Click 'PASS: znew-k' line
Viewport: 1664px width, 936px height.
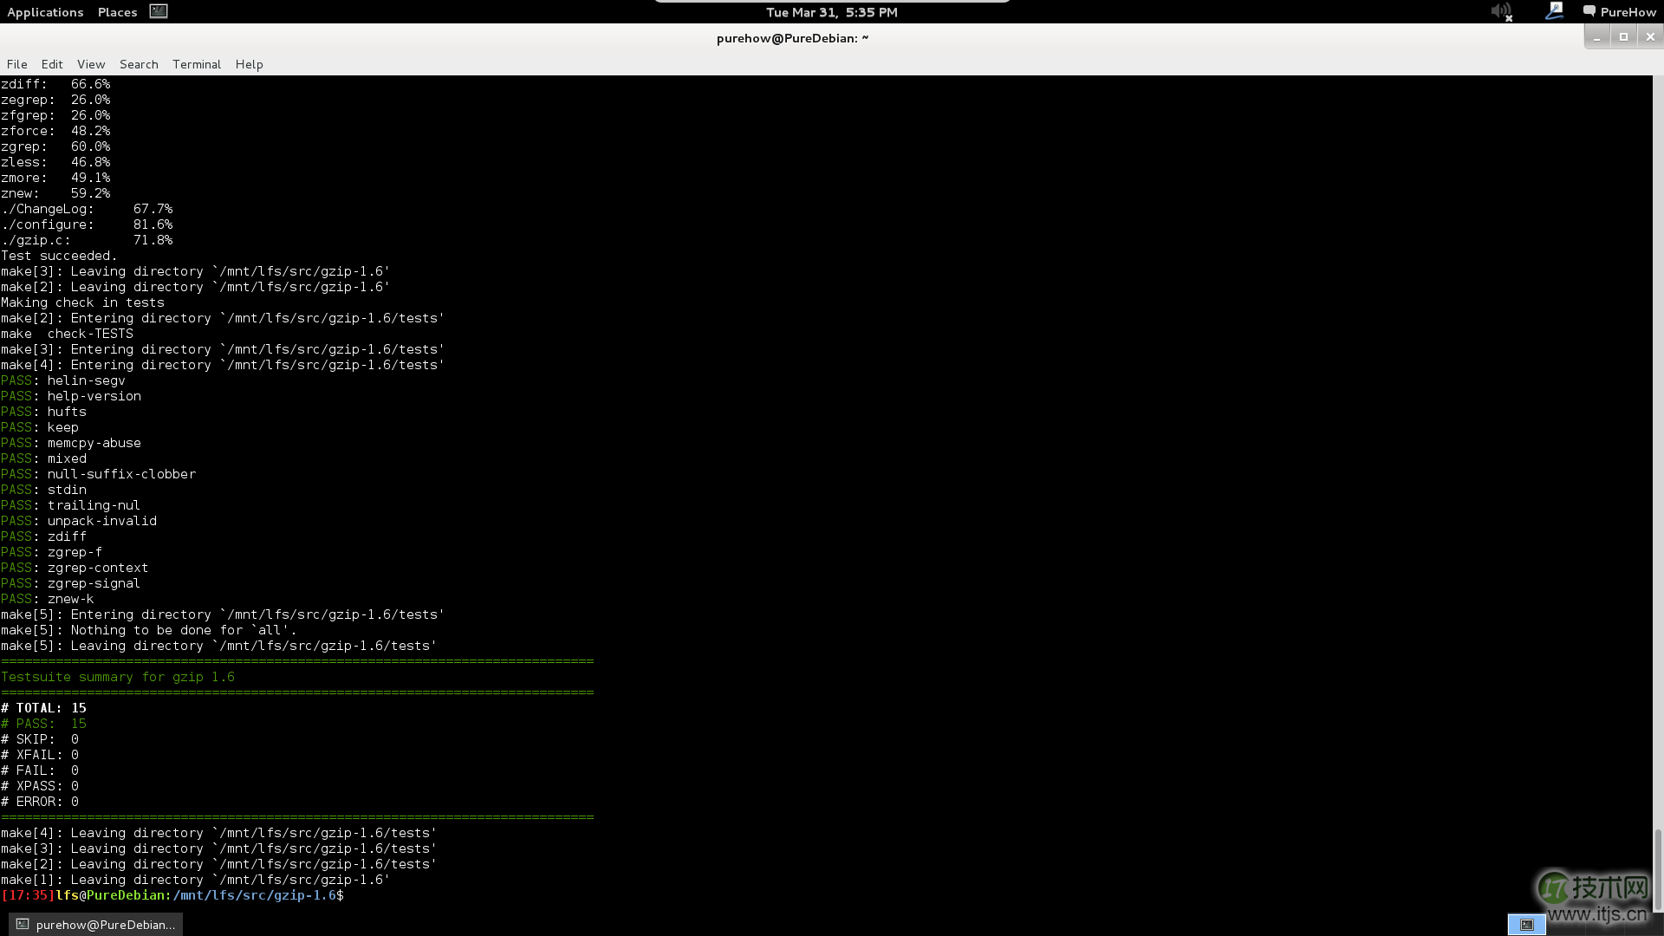(48, 599)
